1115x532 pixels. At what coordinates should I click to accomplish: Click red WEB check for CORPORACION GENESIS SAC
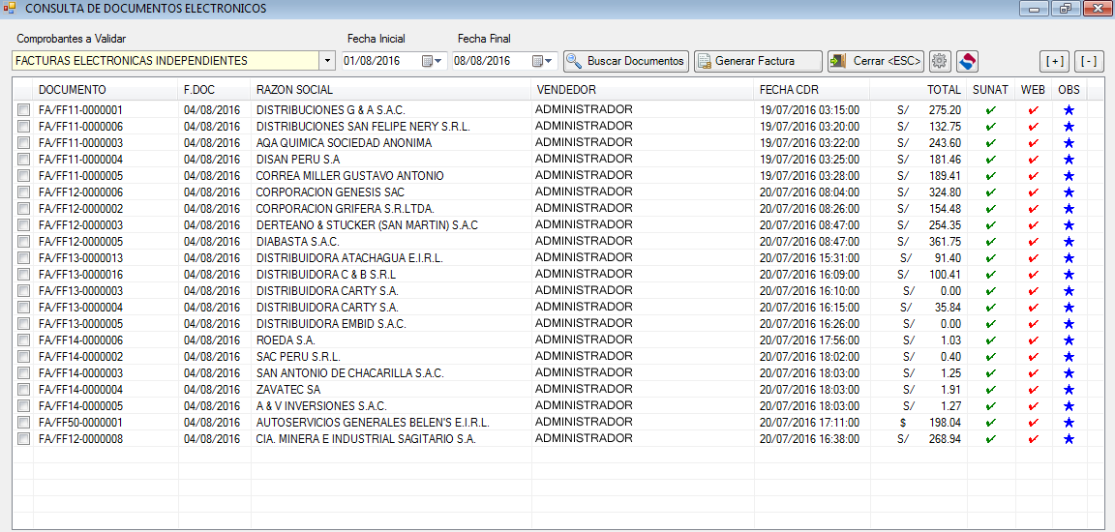[1034, 192]
